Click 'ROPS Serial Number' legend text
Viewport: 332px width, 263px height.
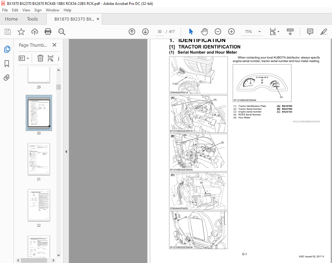pyautogui.click(x=249, y=115)
